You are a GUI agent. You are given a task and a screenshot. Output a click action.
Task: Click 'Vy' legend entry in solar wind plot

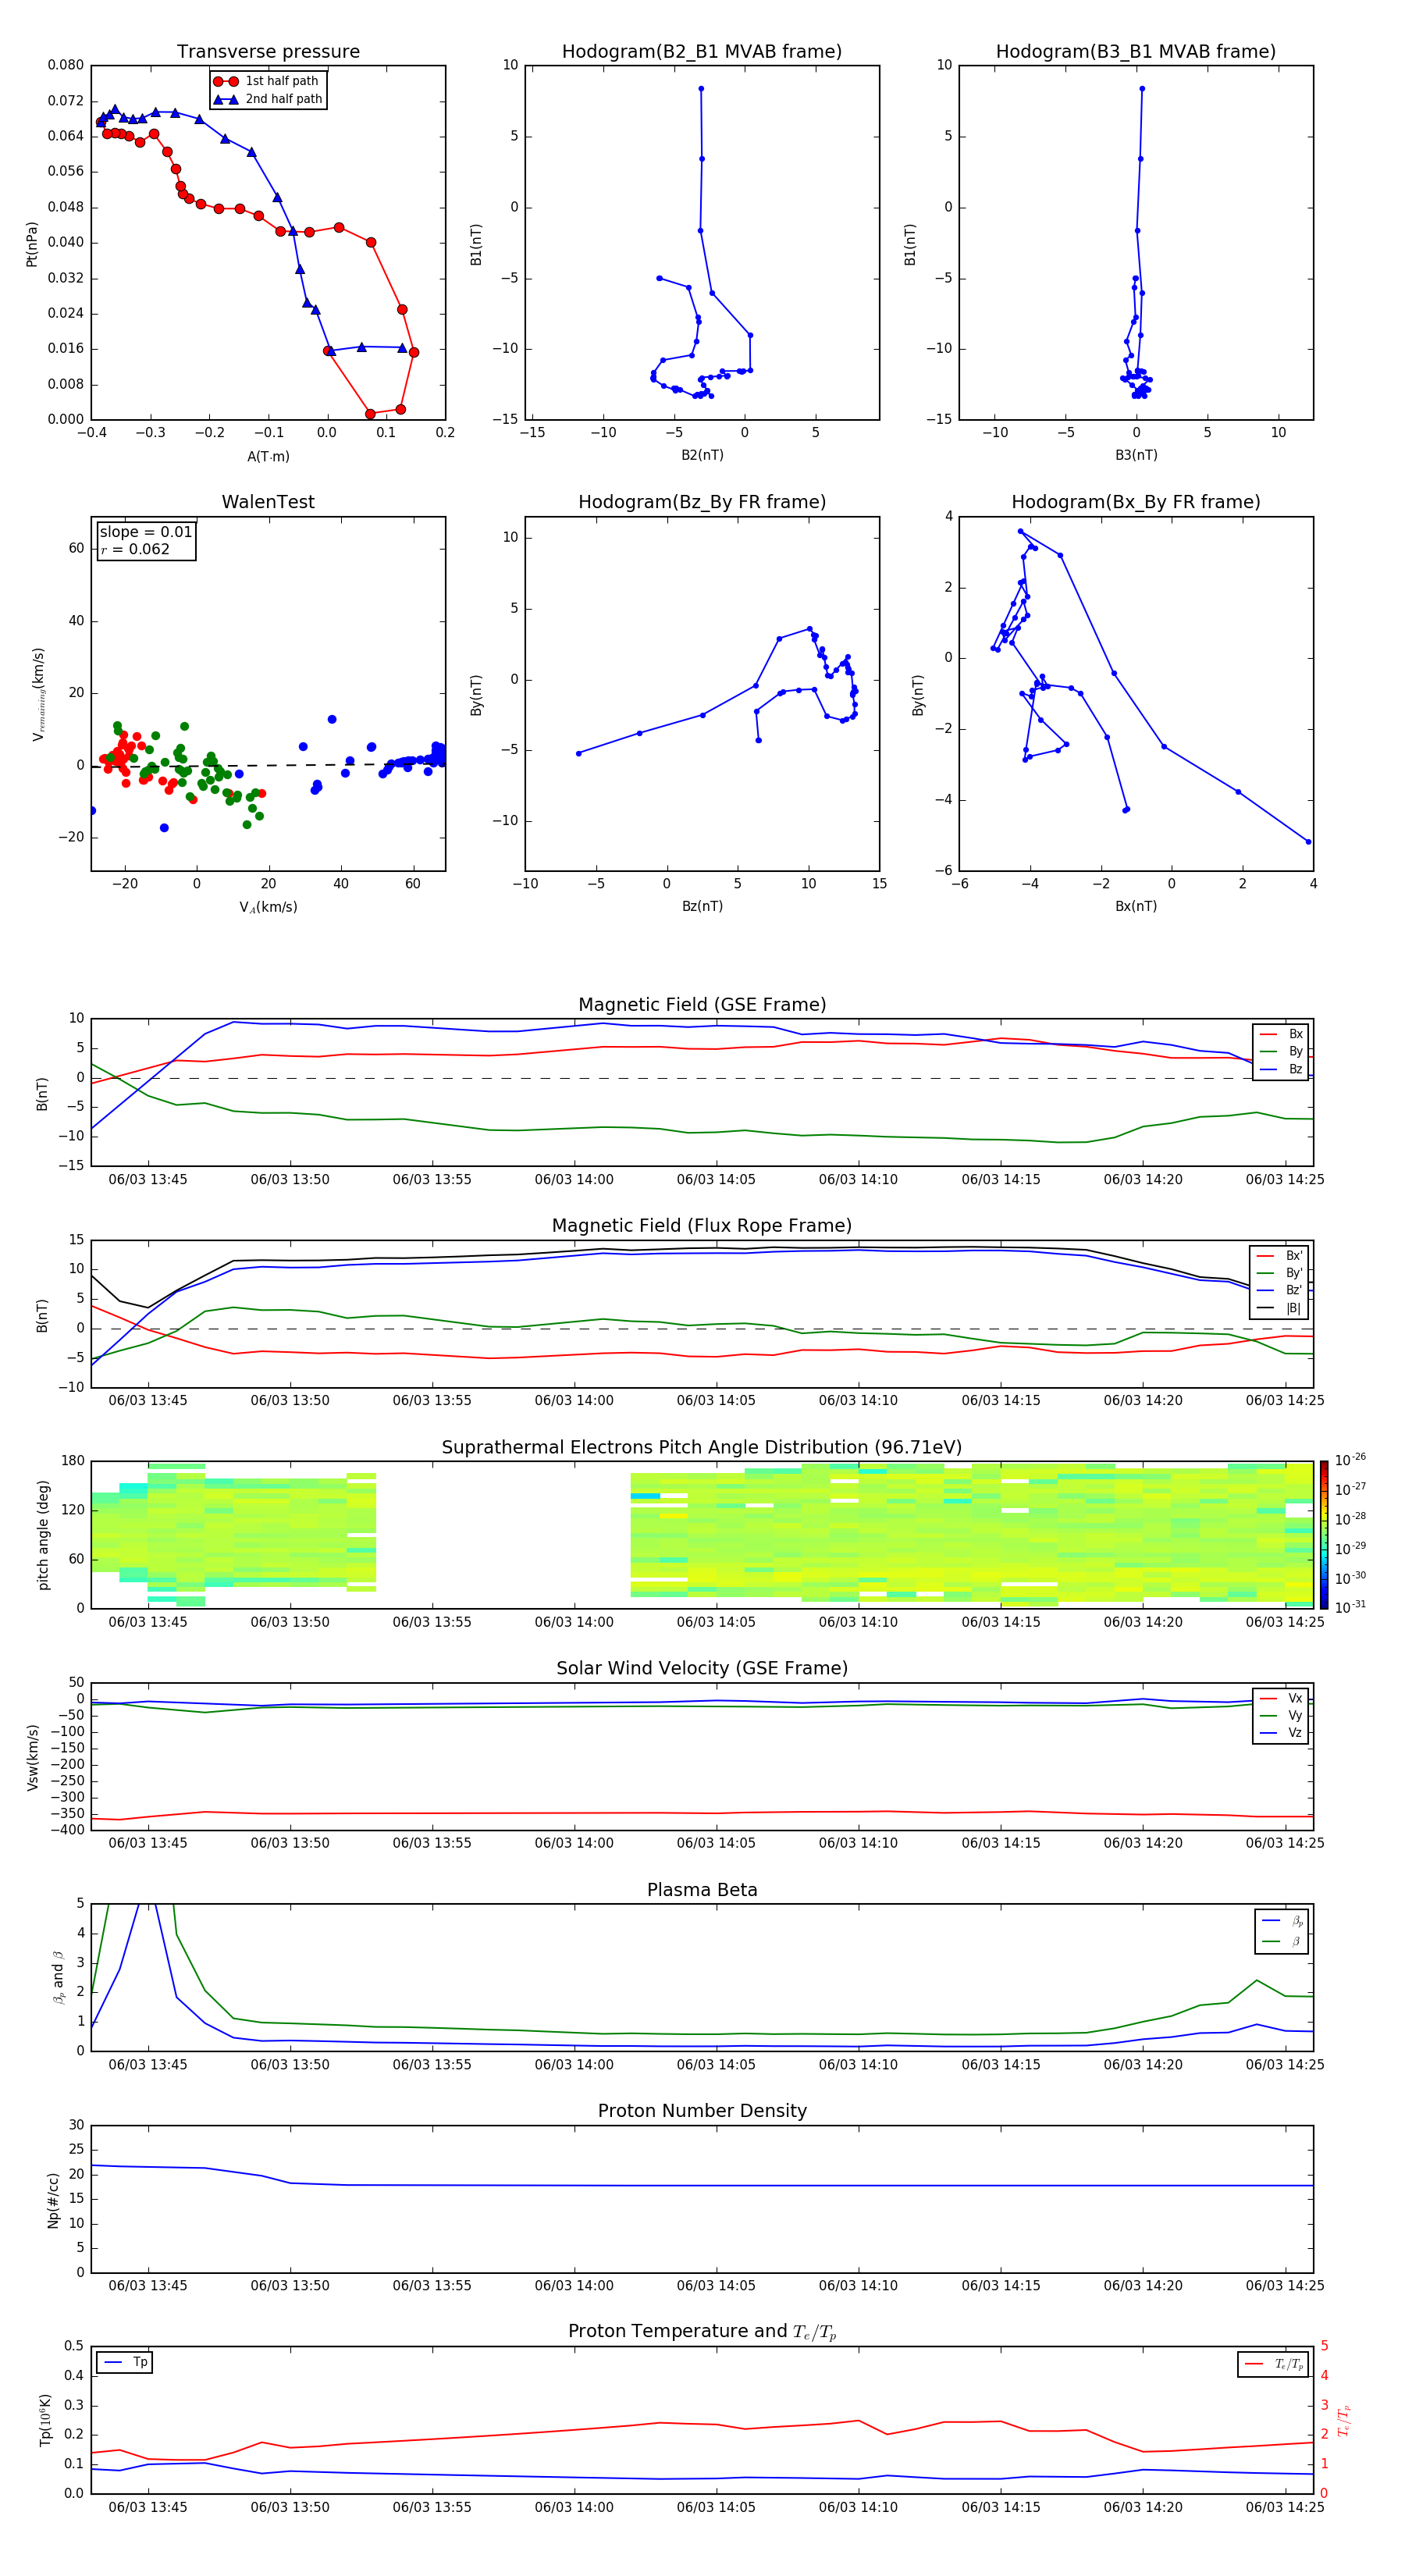point(1281,1715)
